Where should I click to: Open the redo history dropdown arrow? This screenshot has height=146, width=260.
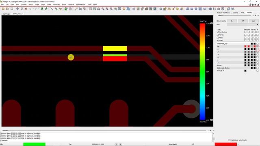point(39,9)
